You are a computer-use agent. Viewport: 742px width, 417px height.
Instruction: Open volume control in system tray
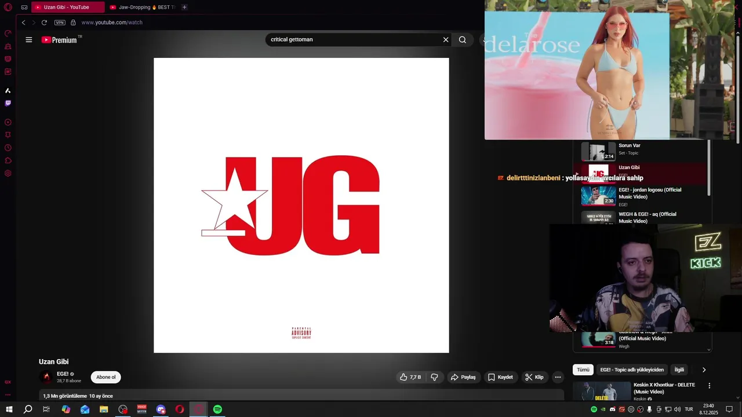coord(677,409)
